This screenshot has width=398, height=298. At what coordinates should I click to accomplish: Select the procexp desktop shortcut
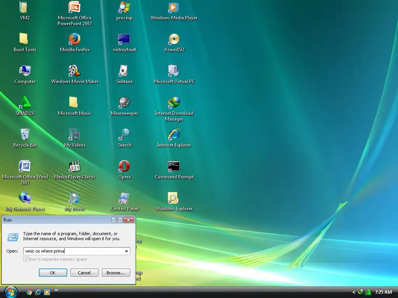[x=124, y=7]
